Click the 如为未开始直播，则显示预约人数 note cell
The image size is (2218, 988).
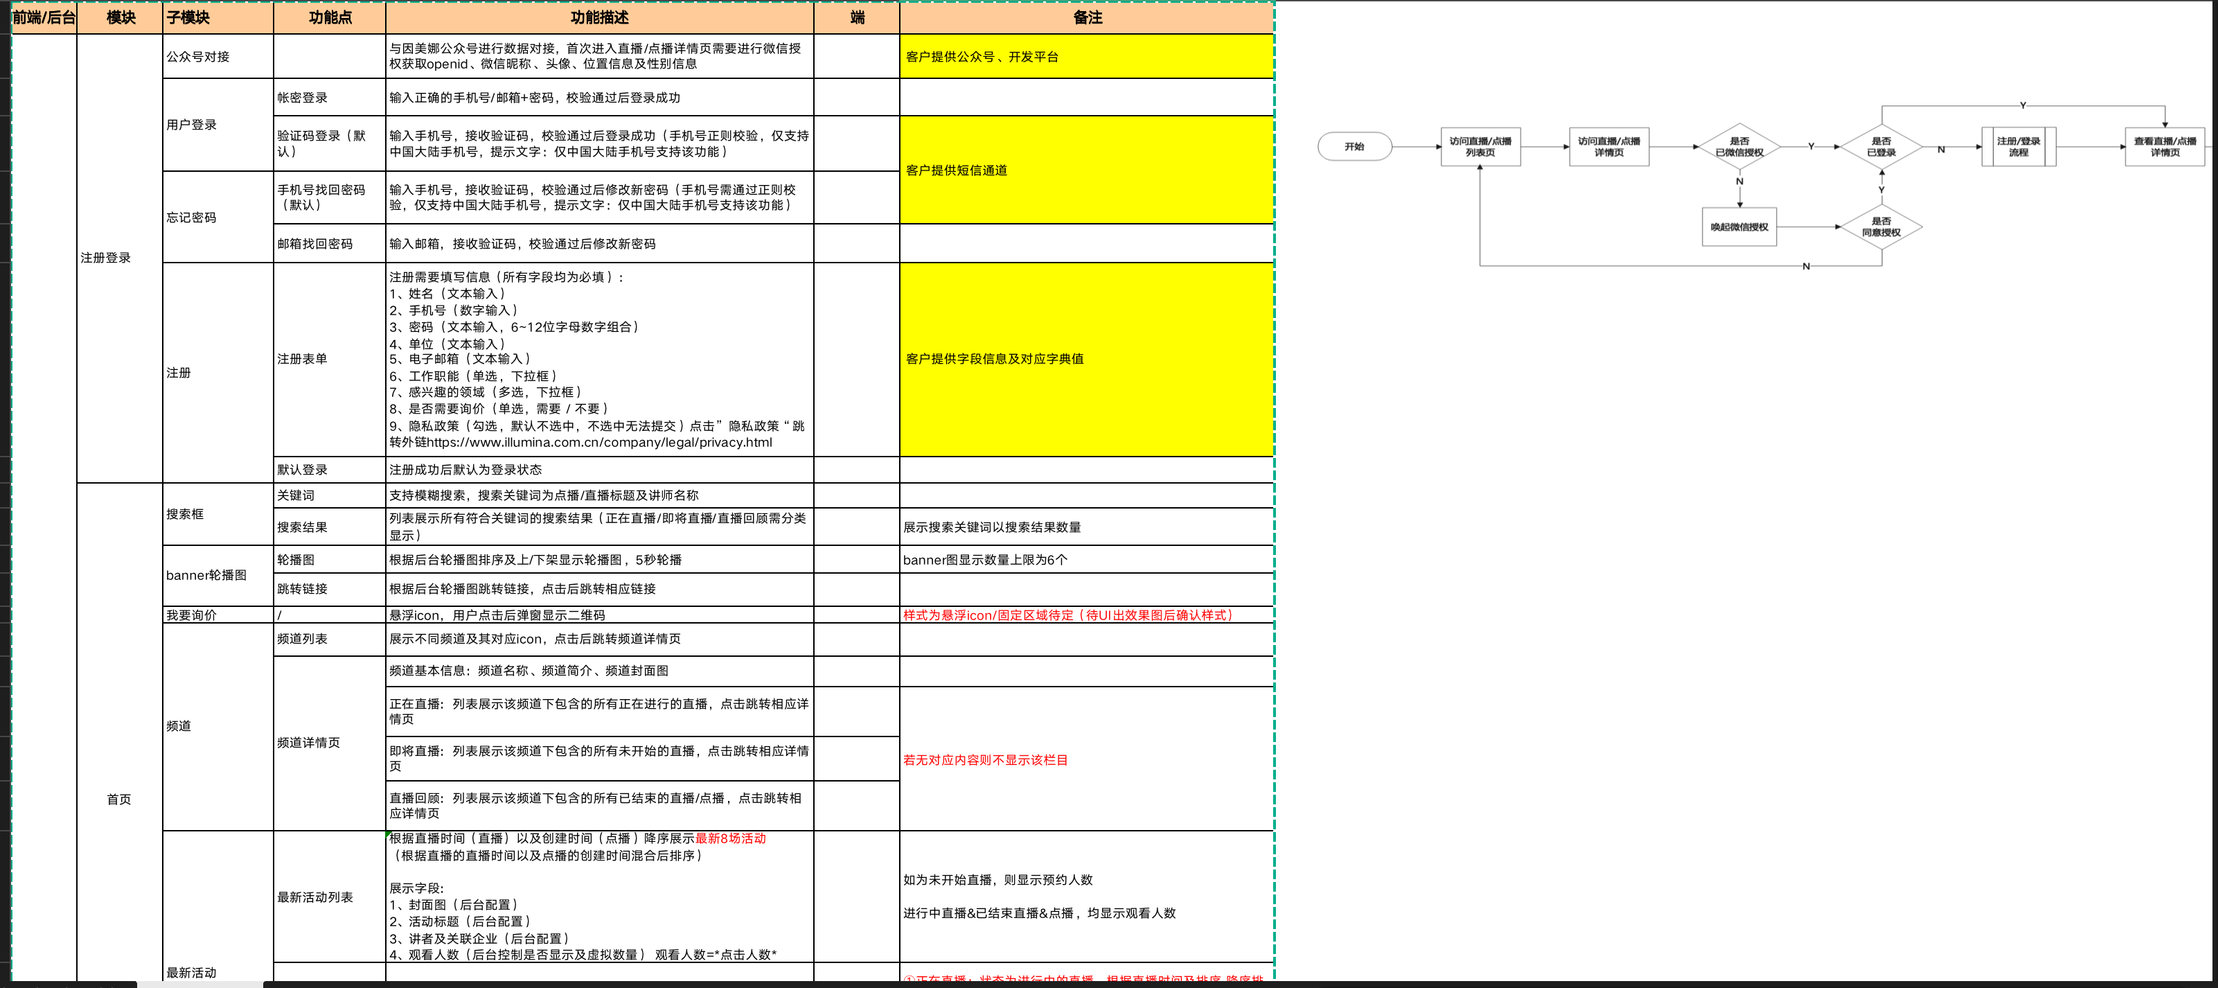pos(1087,897)
